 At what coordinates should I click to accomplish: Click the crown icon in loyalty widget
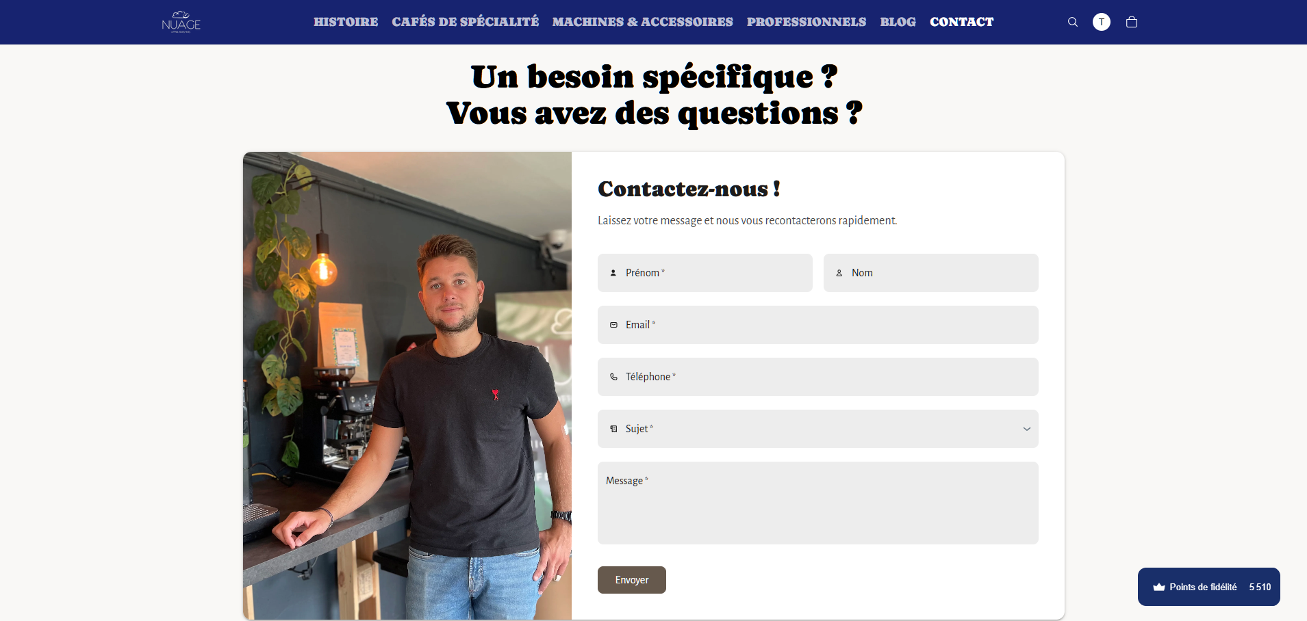coord(1159,587)
